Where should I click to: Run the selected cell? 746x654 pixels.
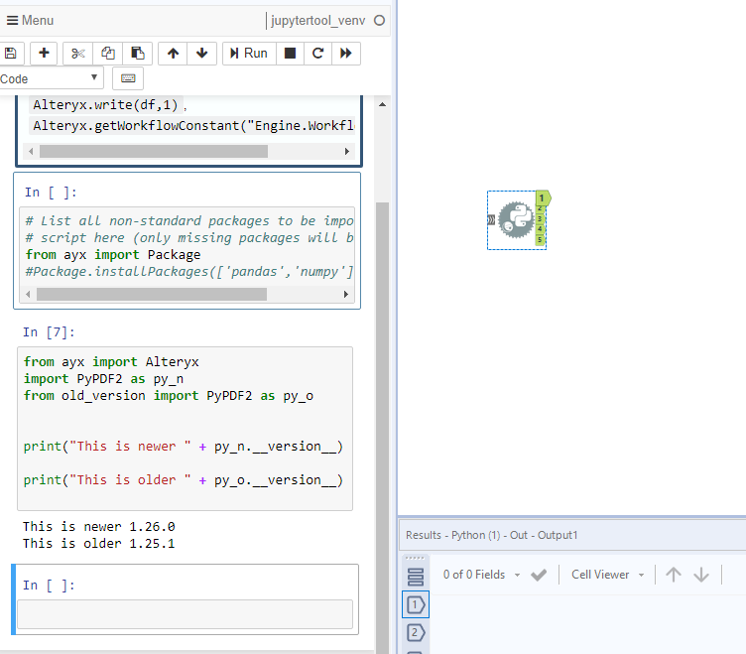point(248,54)
